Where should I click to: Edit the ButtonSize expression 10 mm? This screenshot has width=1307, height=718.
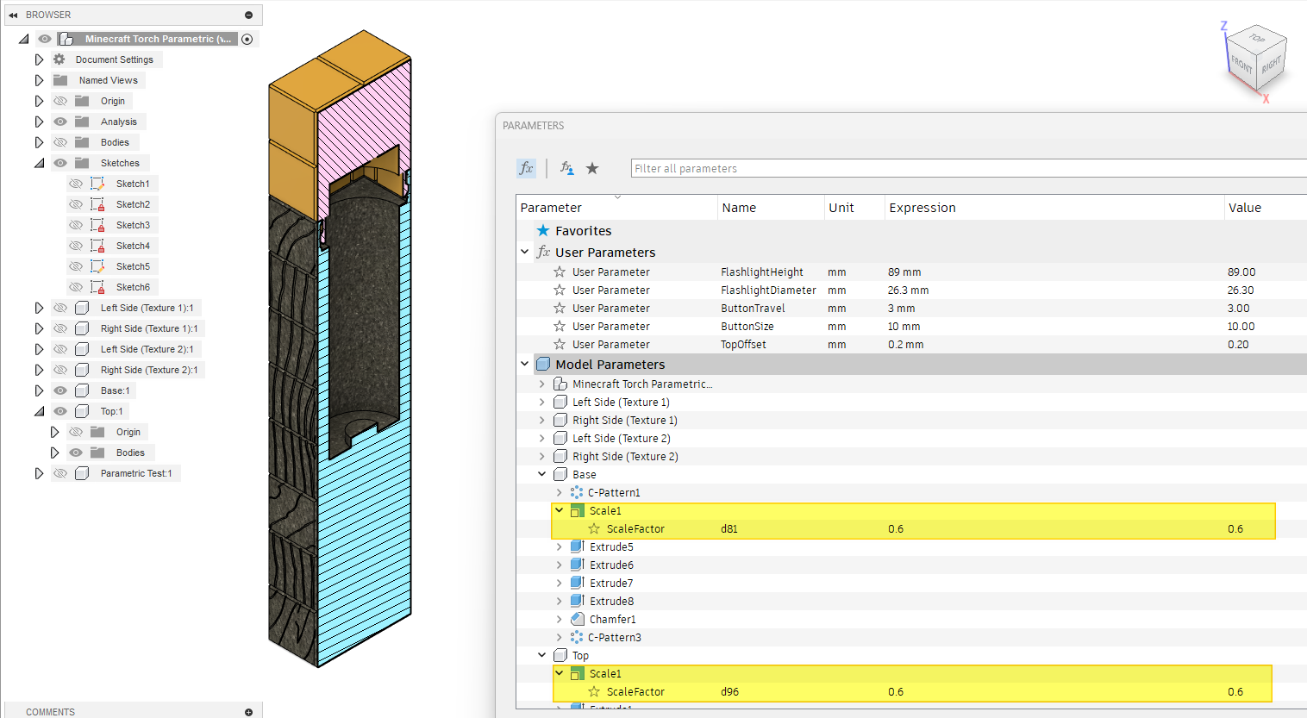pyautogui.click(x=904, y=326)
